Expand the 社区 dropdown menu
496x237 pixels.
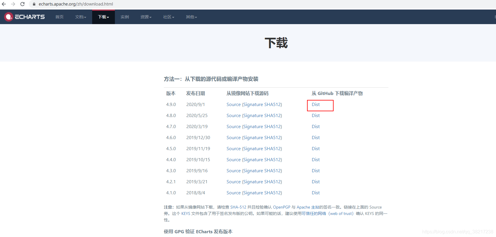(x=169, y=17)
